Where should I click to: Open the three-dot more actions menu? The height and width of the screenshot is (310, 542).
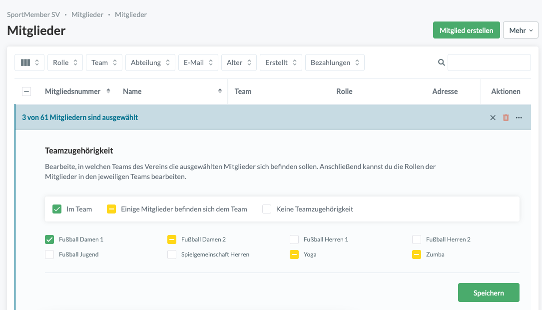click(519, 117)
